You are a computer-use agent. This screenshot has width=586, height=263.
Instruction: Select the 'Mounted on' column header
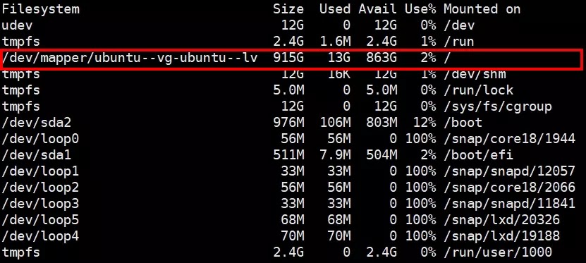482,9
